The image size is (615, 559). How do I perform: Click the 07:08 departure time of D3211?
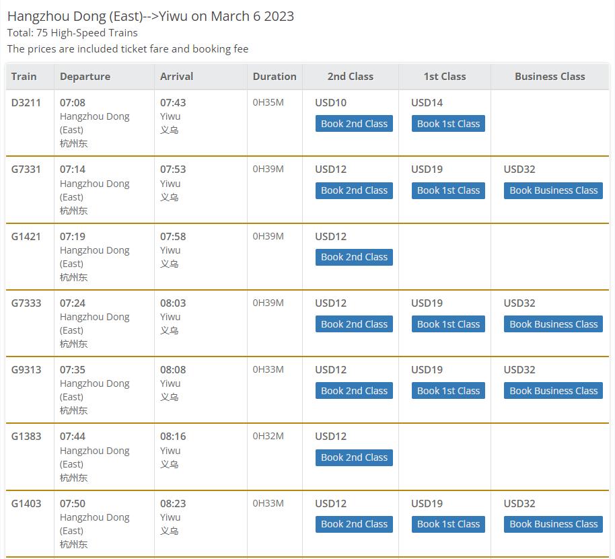click(73, 103)
